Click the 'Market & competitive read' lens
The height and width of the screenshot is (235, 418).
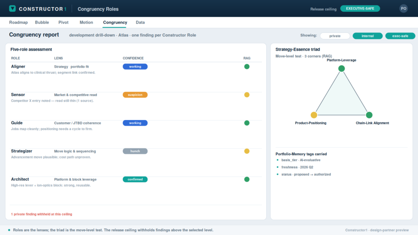pos(75,95)
